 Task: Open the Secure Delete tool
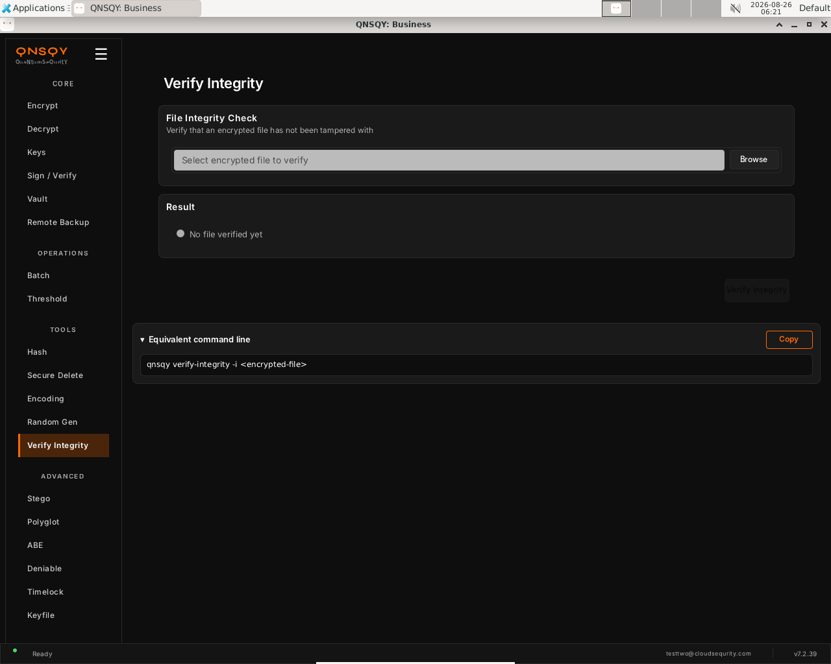(x=64, y=375)
